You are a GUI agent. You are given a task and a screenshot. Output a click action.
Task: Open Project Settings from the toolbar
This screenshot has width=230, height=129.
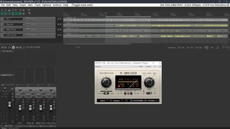[13, 10]
